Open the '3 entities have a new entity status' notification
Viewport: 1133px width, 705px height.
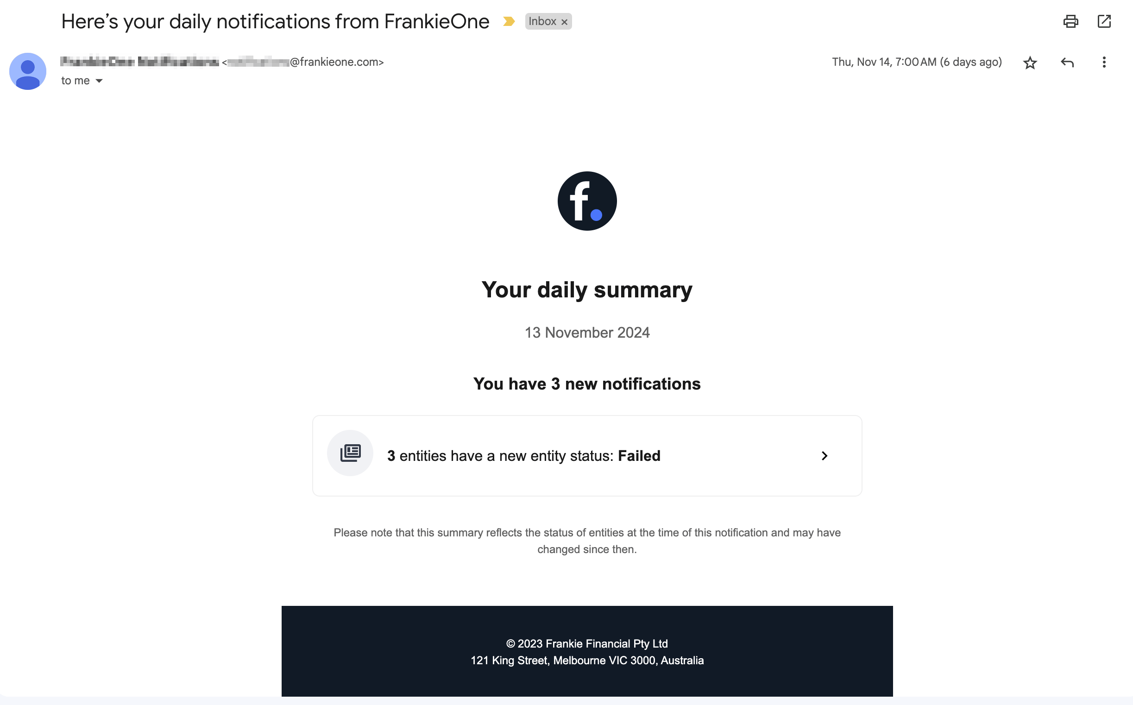pos(523,455)
